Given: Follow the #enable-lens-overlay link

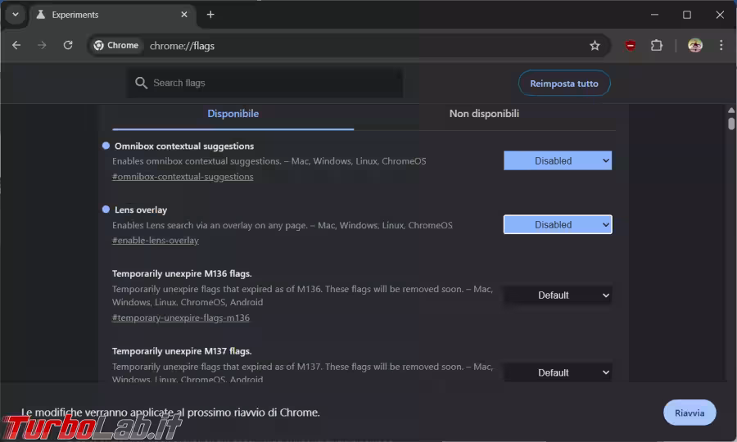Looking at the screenshot, I should coord(156,241).
